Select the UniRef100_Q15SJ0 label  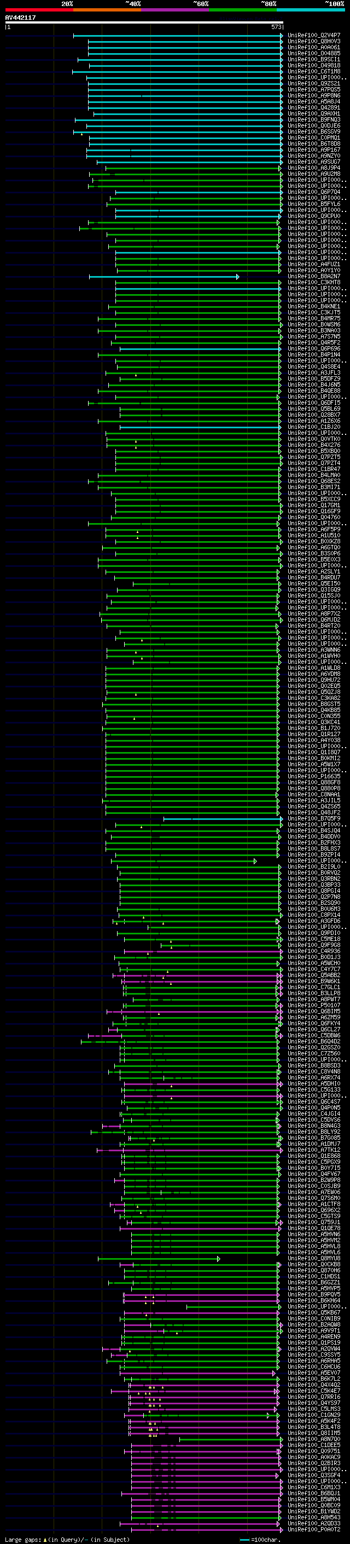tap(314, 595)
